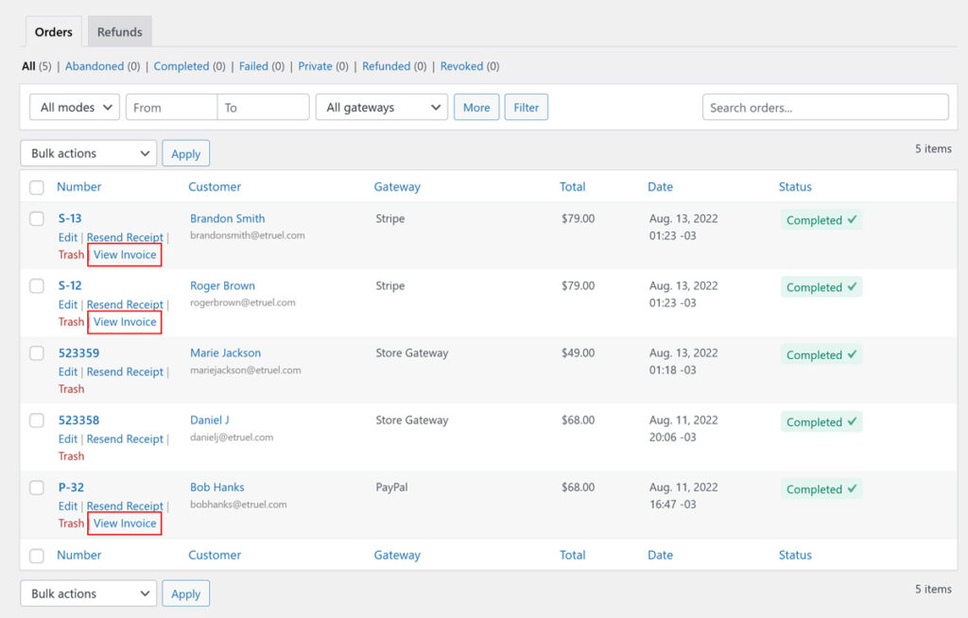
Task: Select all orders with the header checkbox
Action: click(37, 187)
